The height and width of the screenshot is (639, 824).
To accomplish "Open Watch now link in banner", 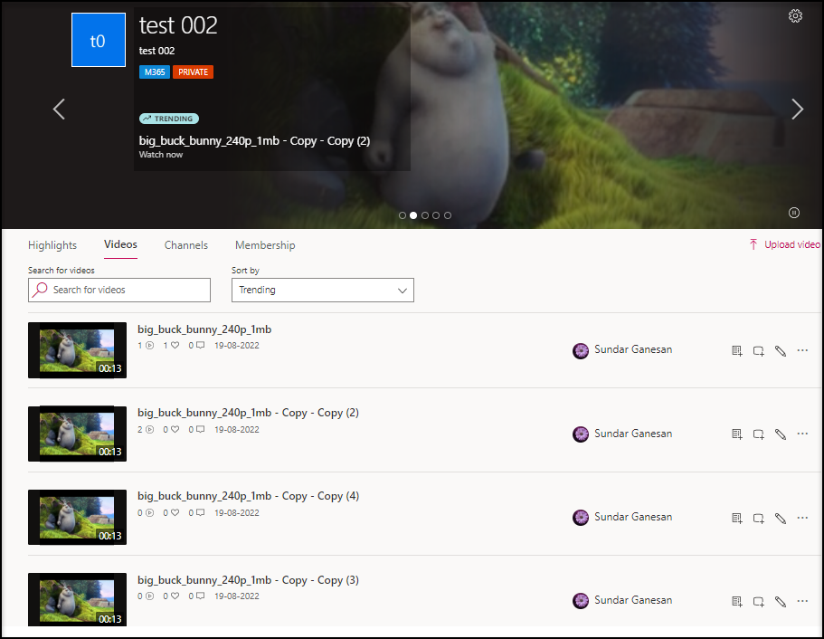I will pyautogui.click(x=161, y=155).
